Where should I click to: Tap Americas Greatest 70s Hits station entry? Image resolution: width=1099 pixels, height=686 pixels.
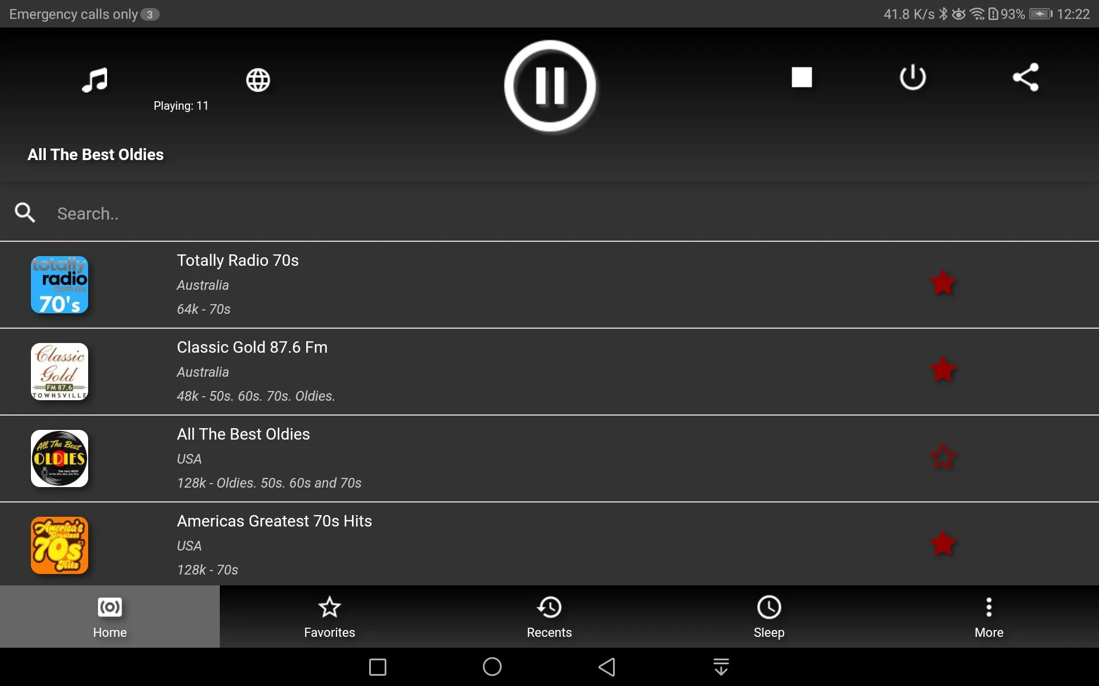pos(549,545)
